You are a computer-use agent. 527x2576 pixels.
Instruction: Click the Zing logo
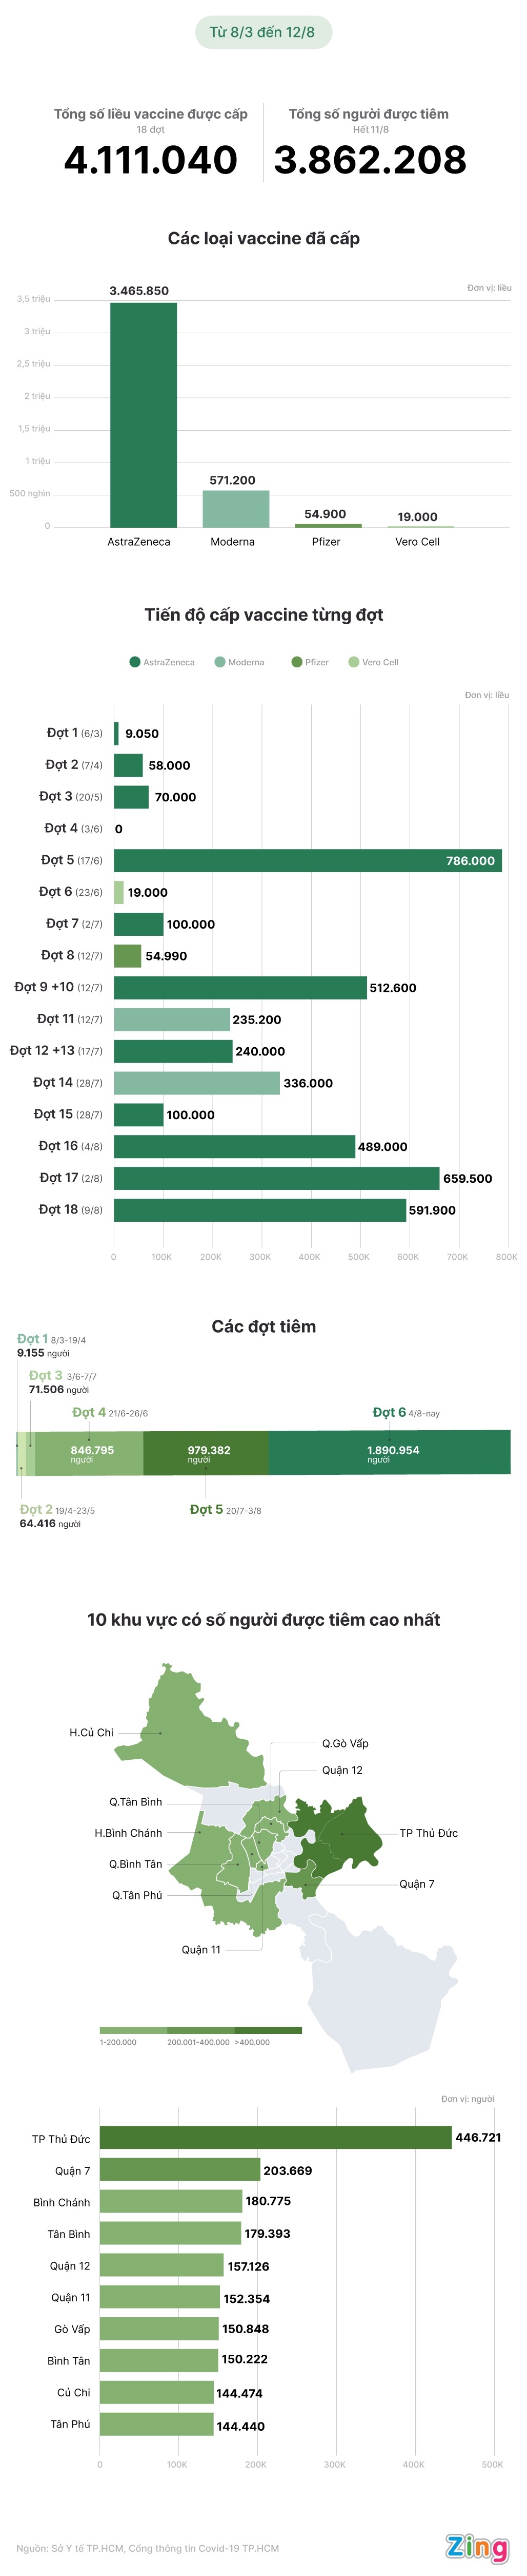[x=476, y=2546]
